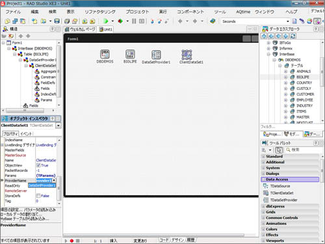The height and width of the screenshot is (244, 325).
Task: Select Aggregates node in Structure tree
Action: click(46, 72)
